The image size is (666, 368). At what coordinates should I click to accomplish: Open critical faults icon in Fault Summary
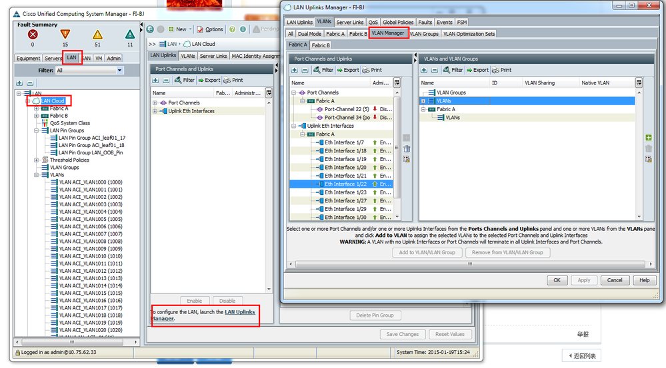(x=33, y=35)
